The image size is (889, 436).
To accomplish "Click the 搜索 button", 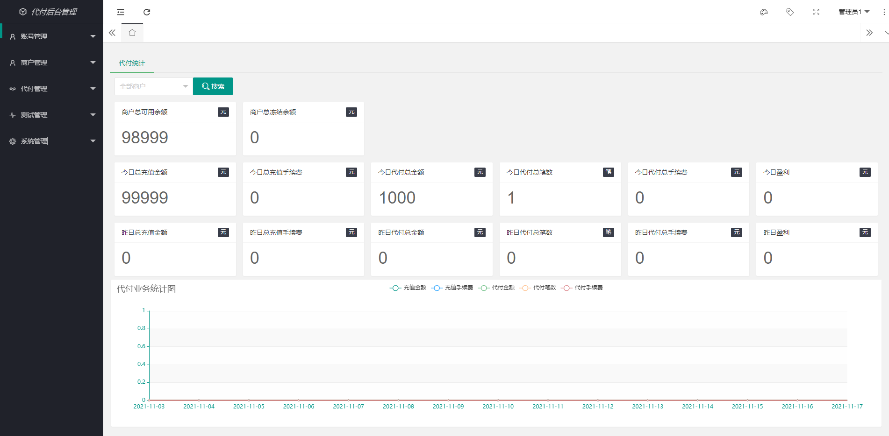I will (x=213, y=86).
